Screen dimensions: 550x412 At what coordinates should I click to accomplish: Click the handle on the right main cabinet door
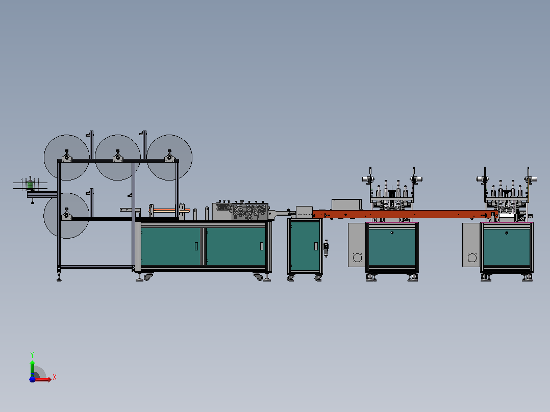(x=262, y=246)
